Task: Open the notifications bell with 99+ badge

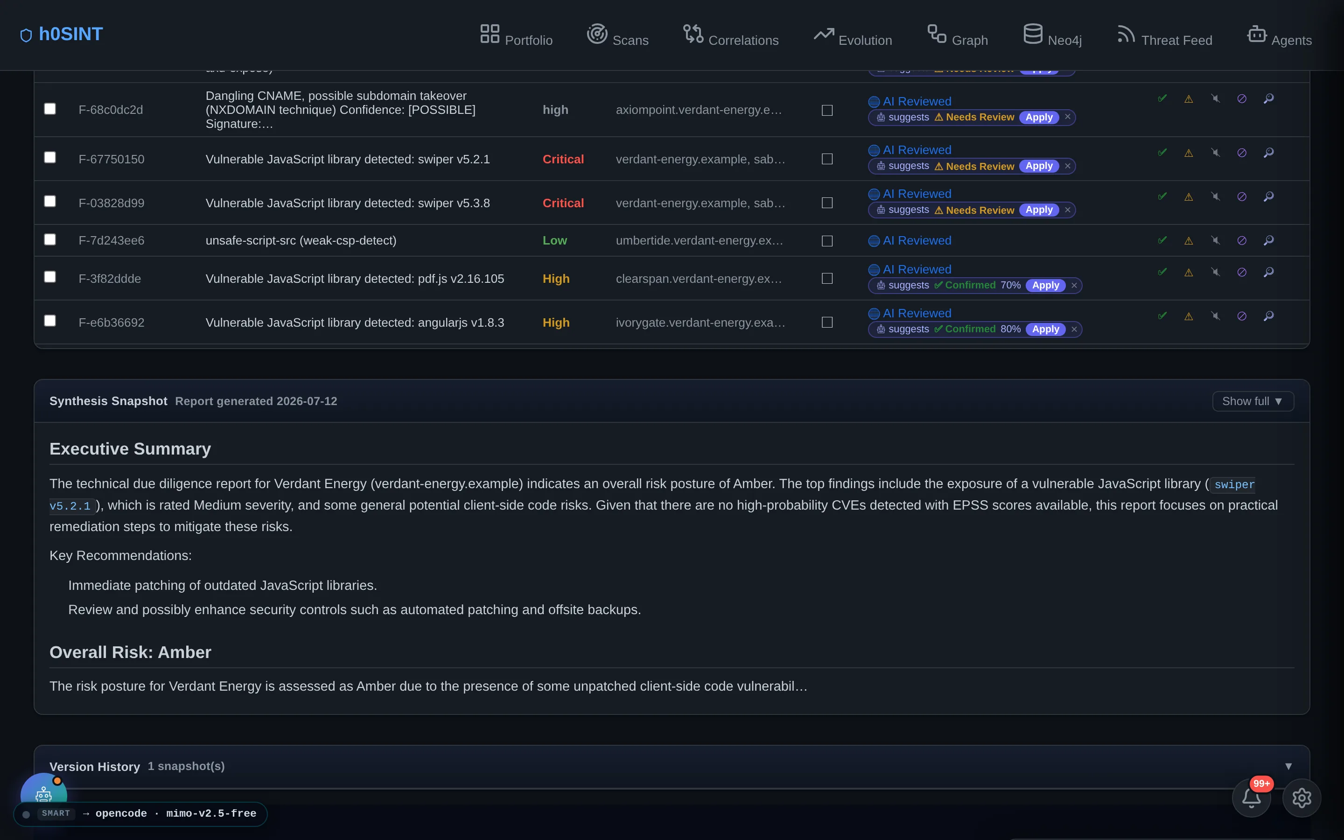Action: (1251, 798)
